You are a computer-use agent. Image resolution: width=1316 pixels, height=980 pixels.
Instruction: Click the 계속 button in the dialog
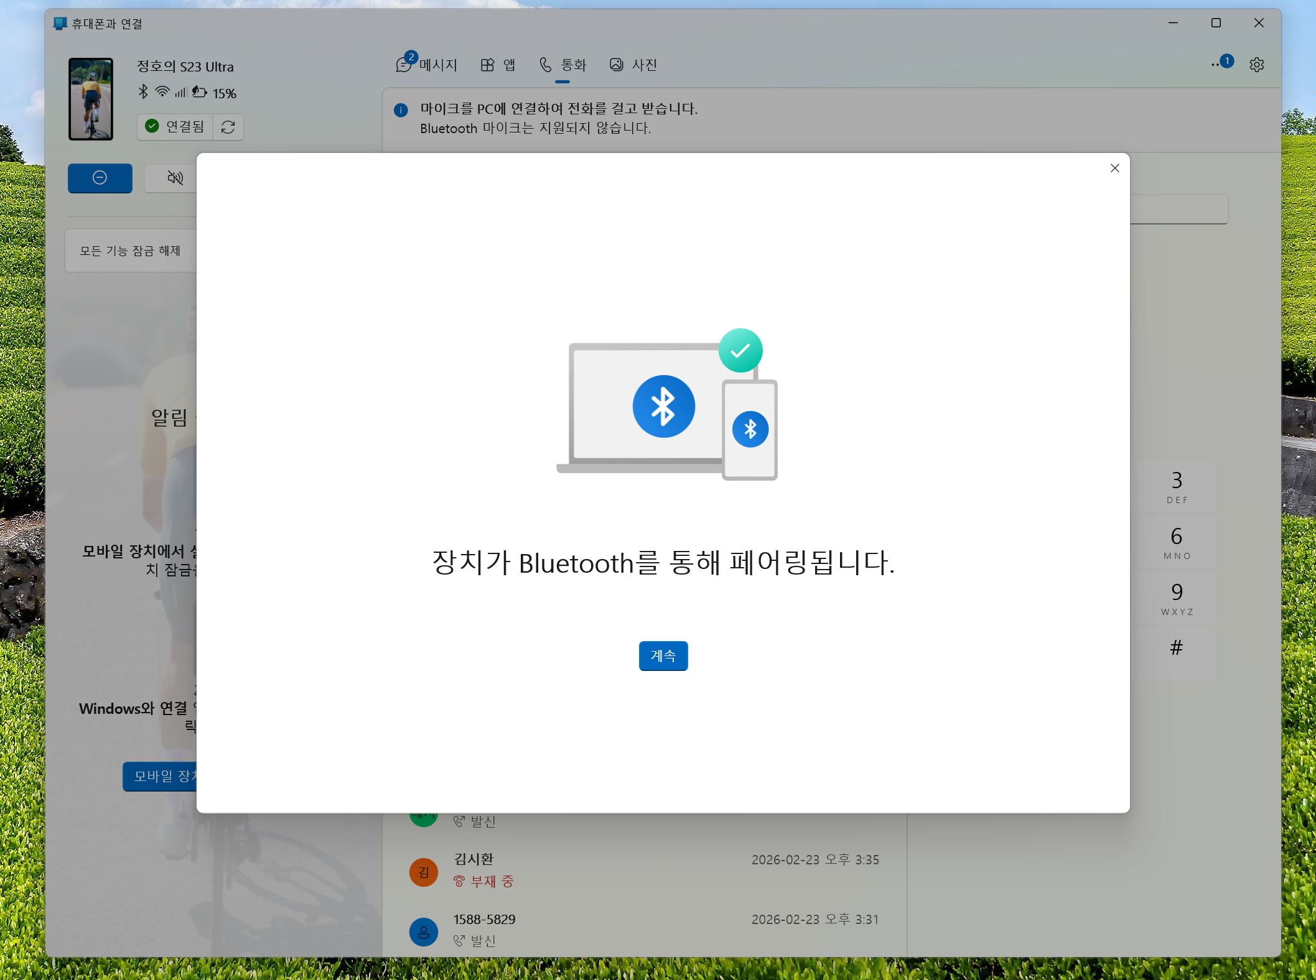coord(663,655)
